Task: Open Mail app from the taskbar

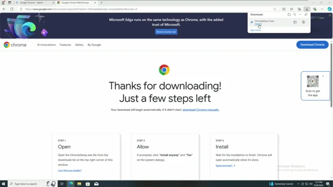Action: tap(96, 184)
